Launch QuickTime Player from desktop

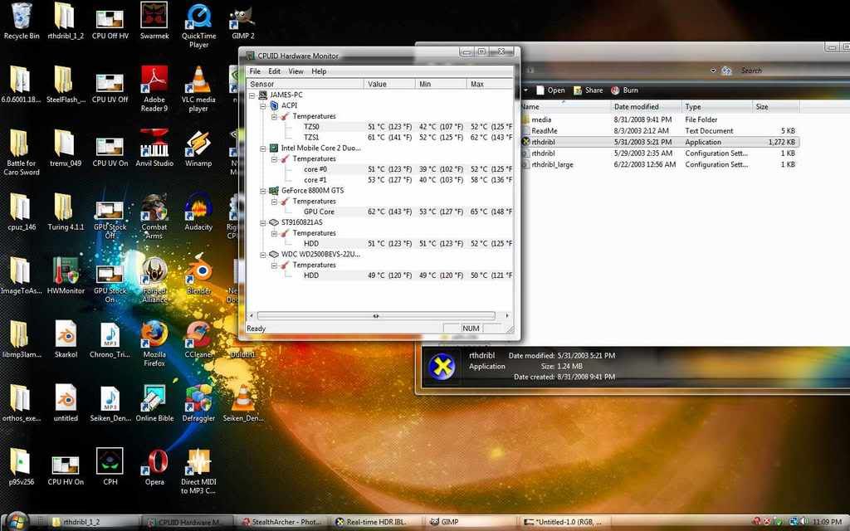(x=198, y=25)
